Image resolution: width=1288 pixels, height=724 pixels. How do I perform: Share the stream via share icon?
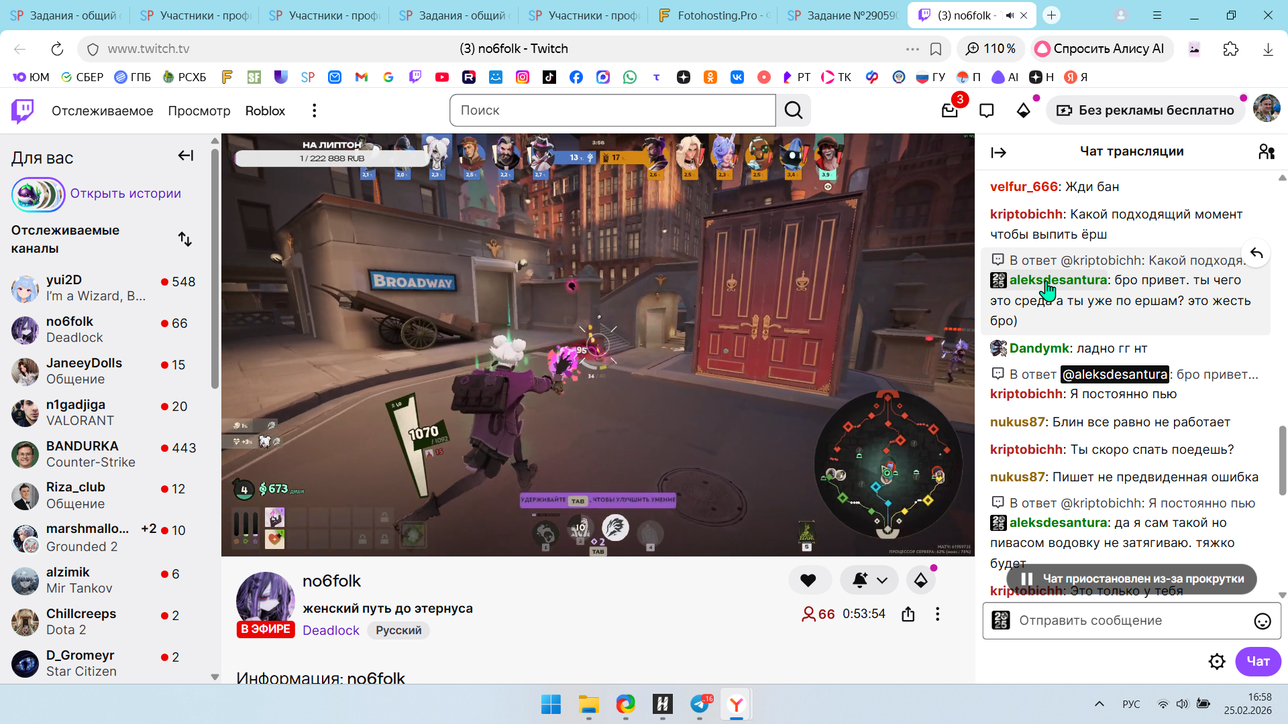coord(908,614)
